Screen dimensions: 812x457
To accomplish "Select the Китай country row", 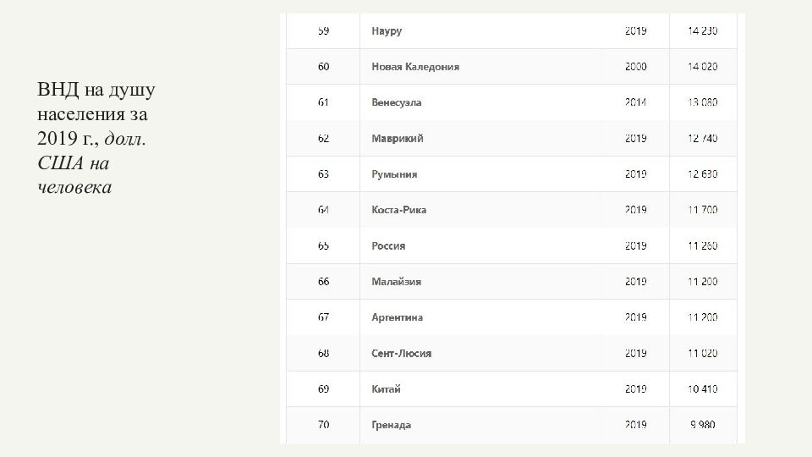I will point(511,389).
